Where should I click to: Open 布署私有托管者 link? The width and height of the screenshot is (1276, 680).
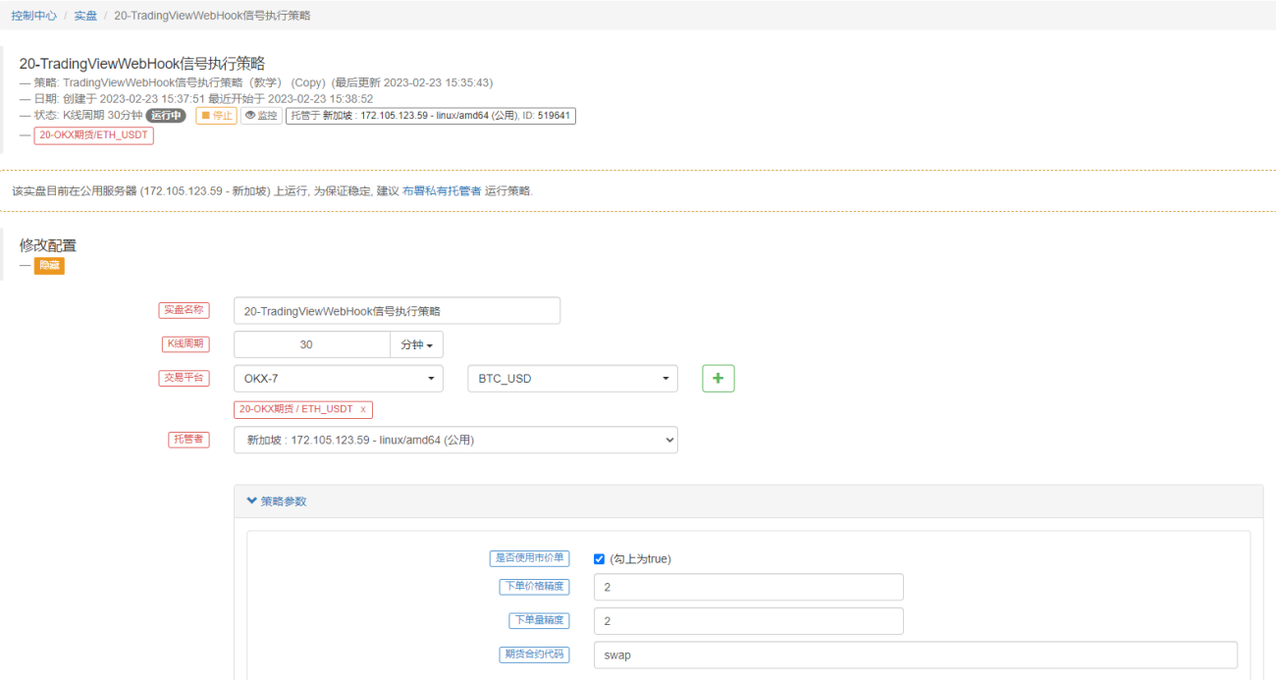[x=442, y=191]
